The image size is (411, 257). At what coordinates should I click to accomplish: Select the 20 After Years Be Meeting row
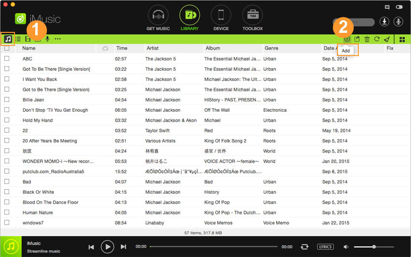(205, 141)
